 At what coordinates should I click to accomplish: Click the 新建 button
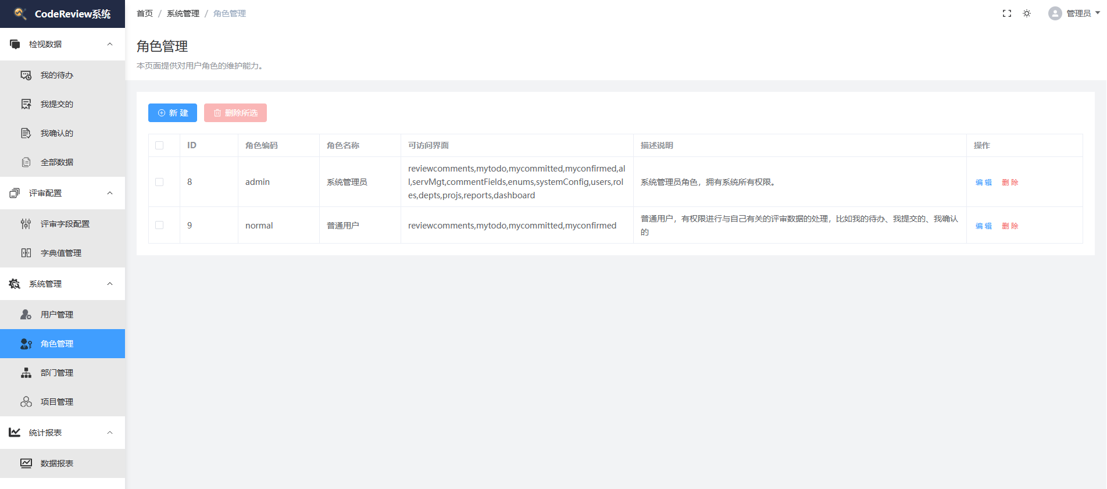tap(173, 113)
